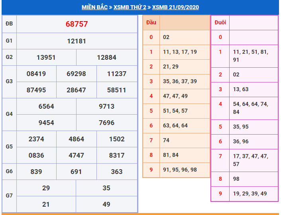Select G7 prize cell 35
Image resolution: width=281 pixels, height=215 pixels.
[106, 188]
